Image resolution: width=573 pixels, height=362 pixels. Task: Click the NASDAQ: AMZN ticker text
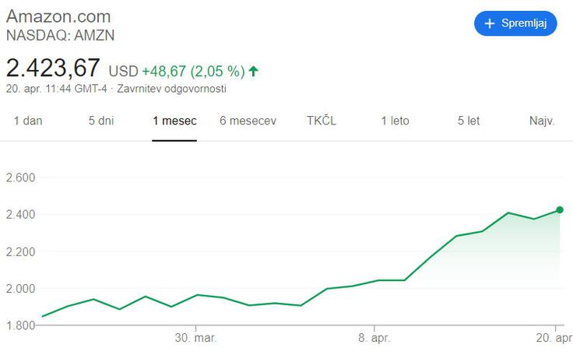point(60,36)
